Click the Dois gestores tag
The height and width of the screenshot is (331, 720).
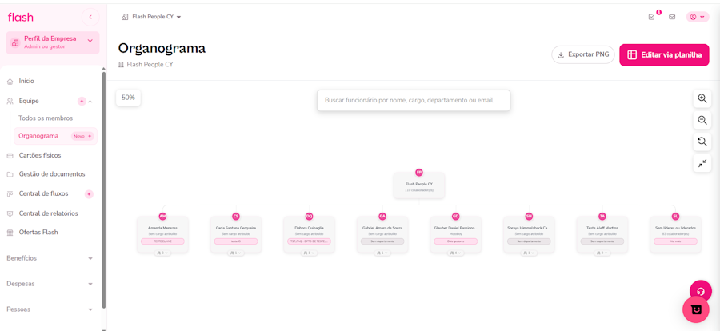click(x=455, y=241)
